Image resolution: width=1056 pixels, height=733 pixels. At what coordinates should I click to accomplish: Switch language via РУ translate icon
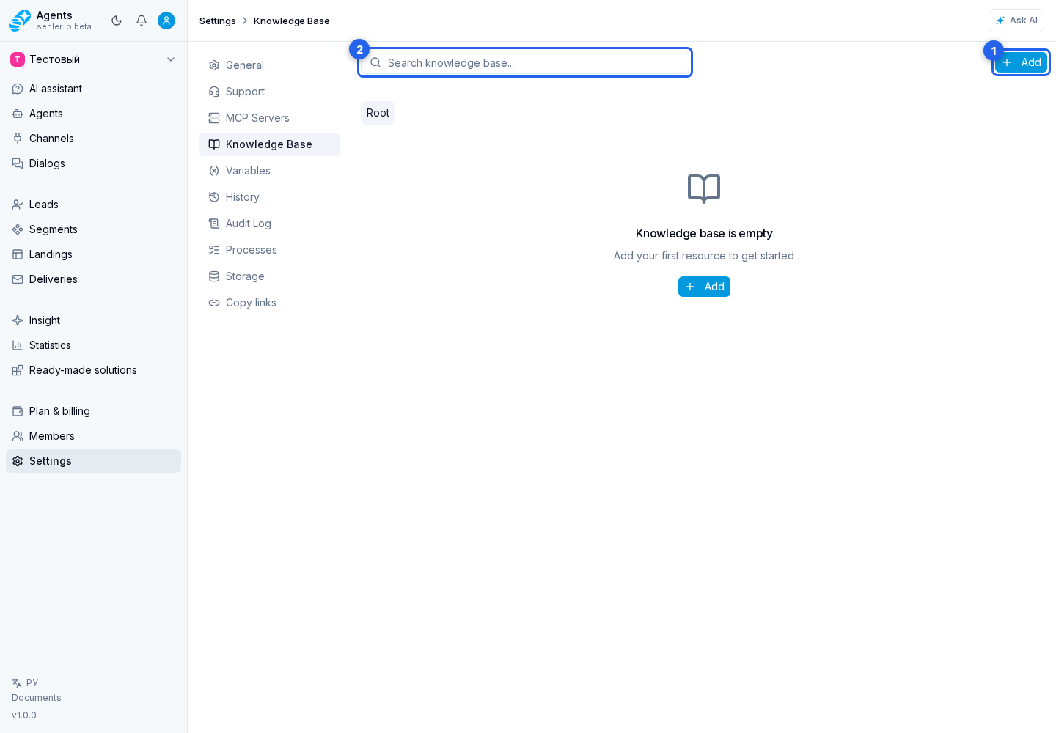coord(17,682)
